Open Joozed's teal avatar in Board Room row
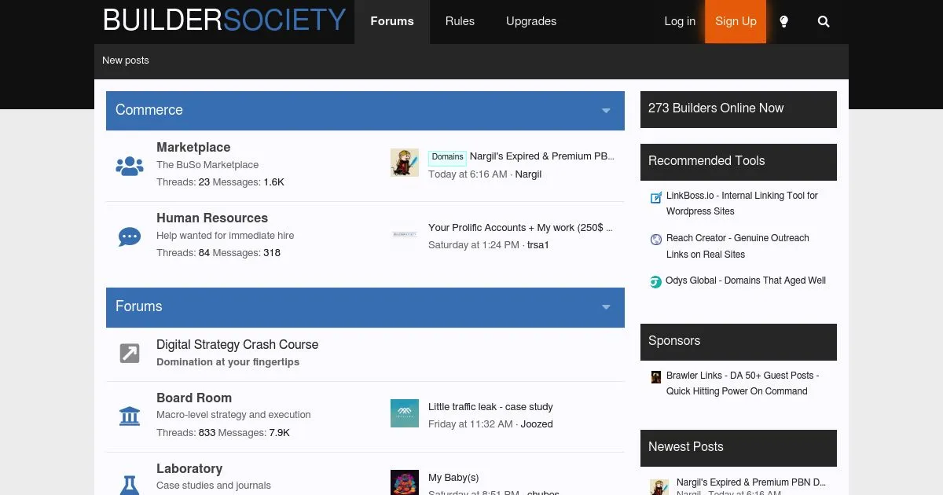This screenshot has width=943, height=495. (405, 413)
